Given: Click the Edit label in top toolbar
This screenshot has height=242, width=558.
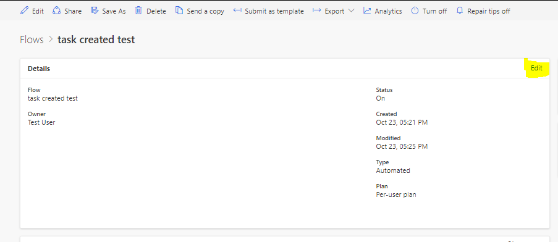Looking at the screenshot, I should point(38,11).
